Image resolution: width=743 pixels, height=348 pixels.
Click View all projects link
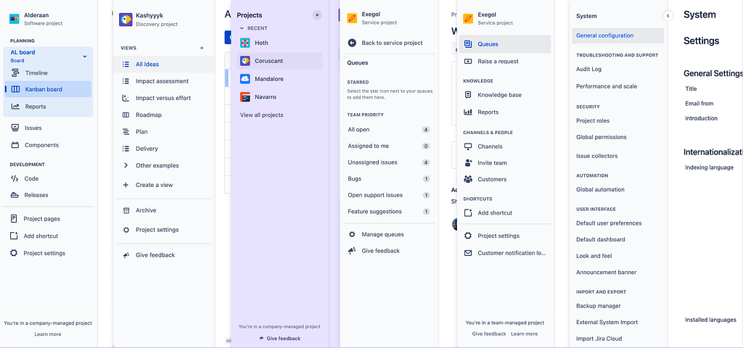261,115
